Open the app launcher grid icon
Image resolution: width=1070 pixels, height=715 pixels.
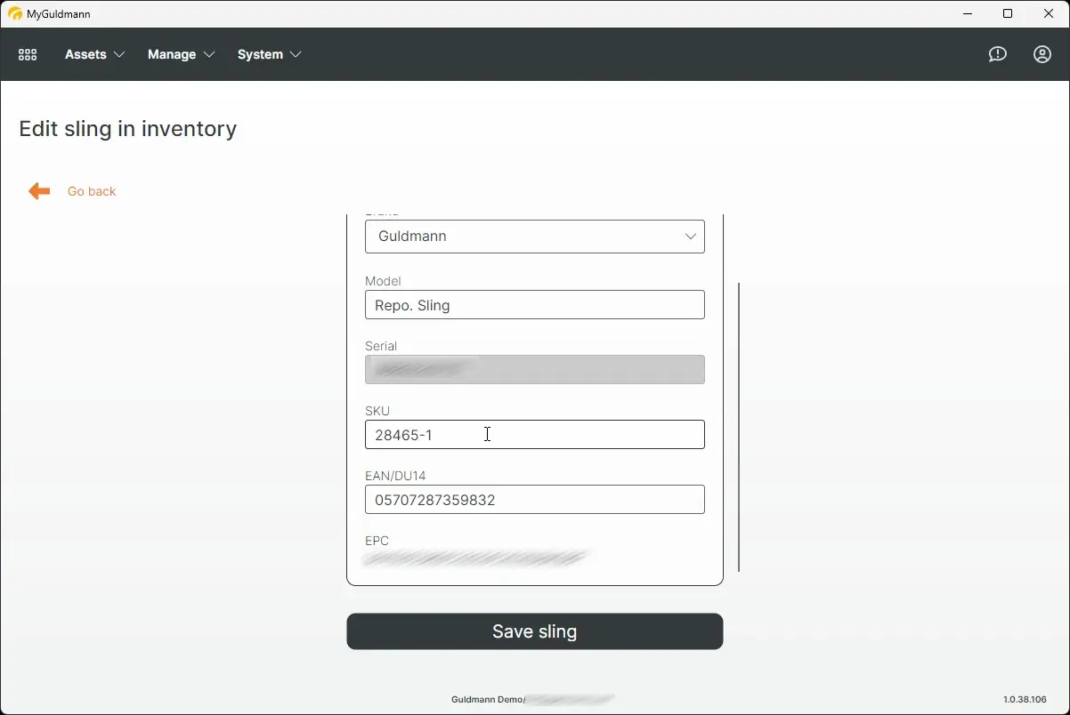tap(27, 54)
